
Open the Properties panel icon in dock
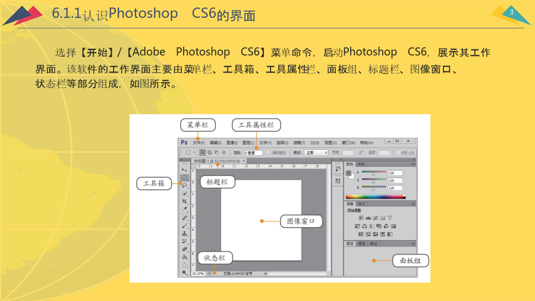338,180
